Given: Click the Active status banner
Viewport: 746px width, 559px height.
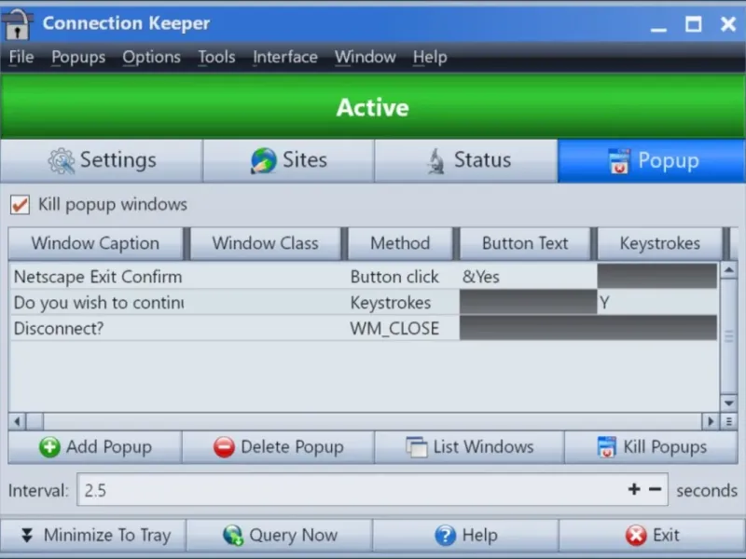Looking at the screenshot, I should coord(373,106).
